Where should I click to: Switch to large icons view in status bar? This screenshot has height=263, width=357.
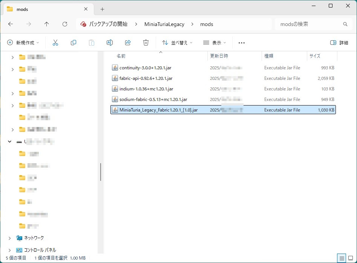coord(351,258)
